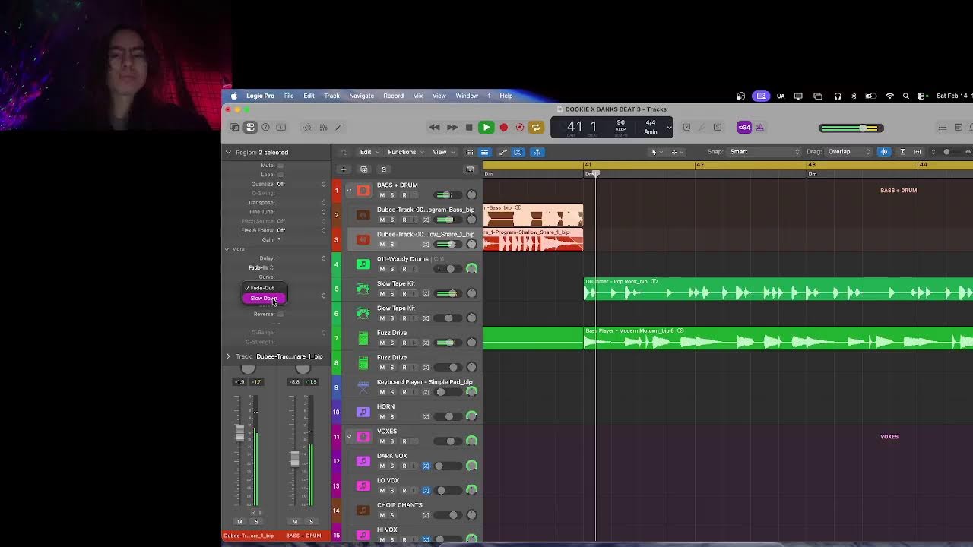Select the Fade-Out menu option

(264, 288)
